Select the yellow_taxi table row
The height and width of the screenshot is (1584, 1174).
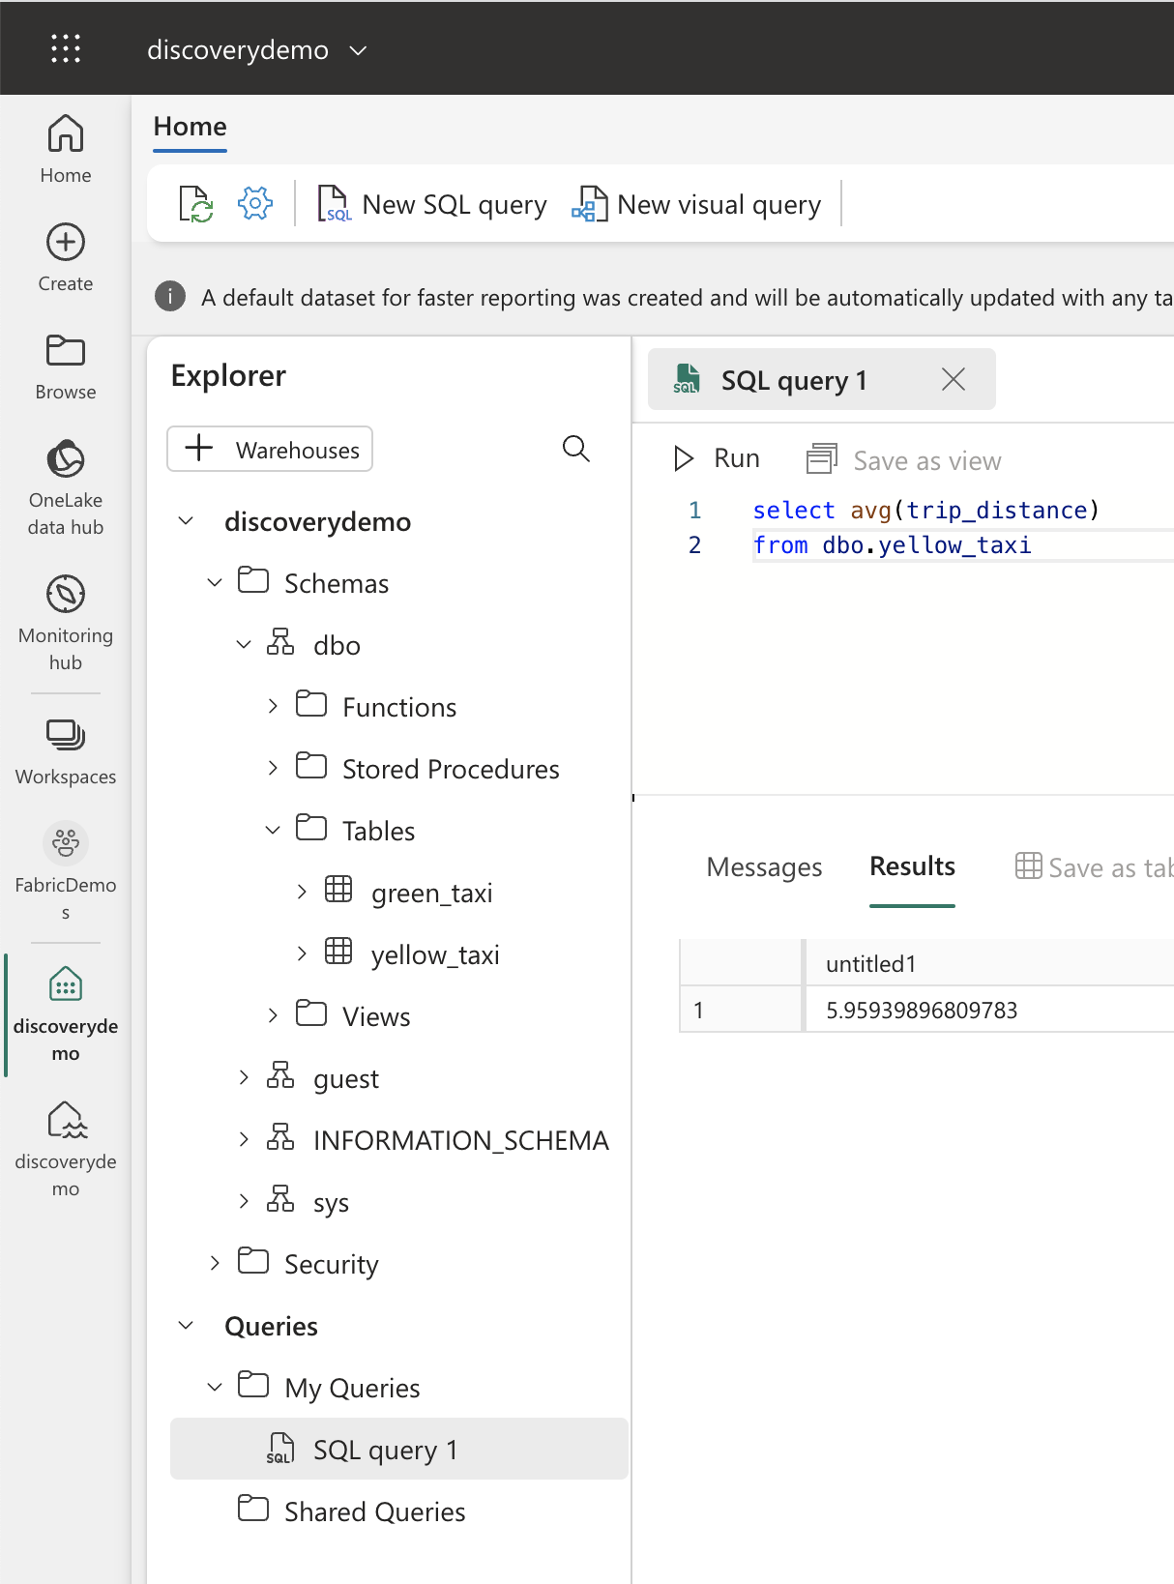coord(399,954)
